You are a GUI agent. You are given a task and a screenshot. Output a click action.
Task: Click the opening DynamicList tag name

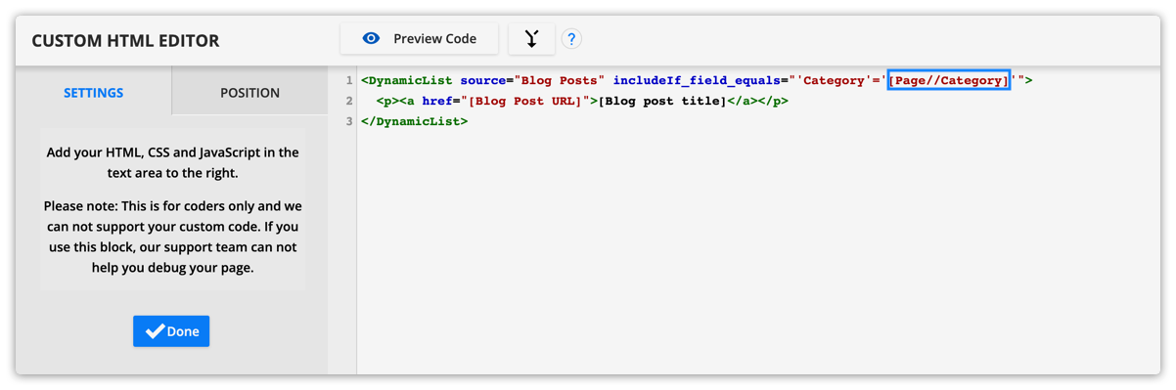click(x=411, y=80)
